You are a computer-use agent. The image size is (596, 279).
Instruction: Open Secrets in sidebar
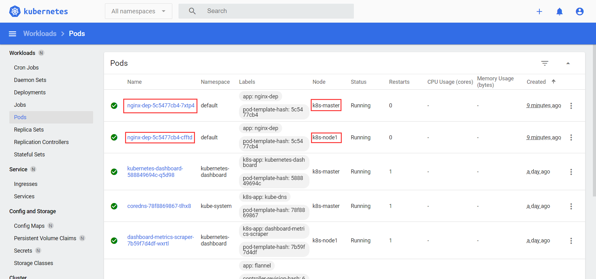click(23, 251)
